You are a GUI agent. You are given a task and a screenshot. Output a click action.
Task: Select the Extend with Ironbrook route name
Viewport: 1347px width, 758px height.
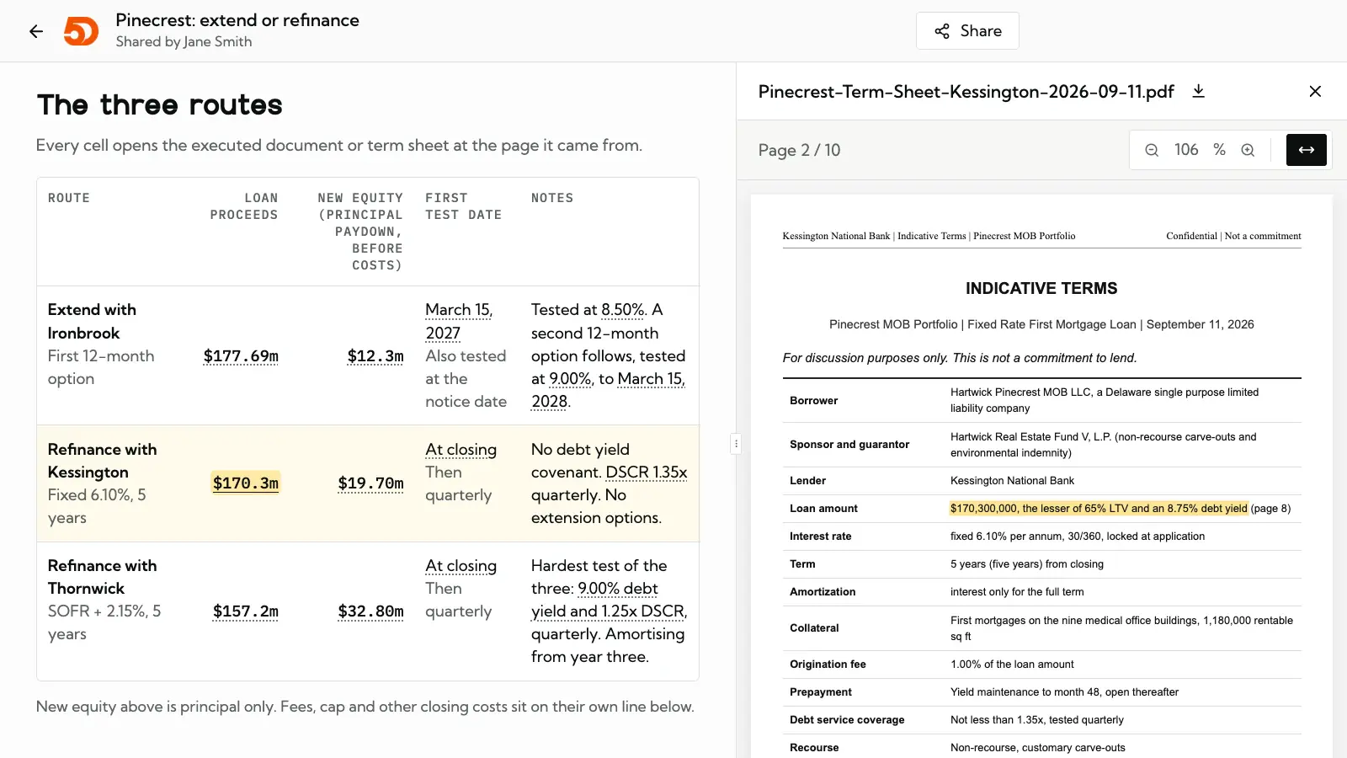[x=92, y=322]
